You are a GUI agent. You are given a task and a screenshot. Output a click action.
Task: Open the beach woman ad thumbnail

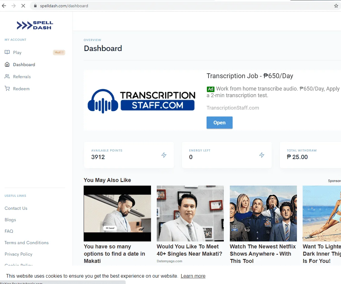pyautogui.click(x=322, y=213)
